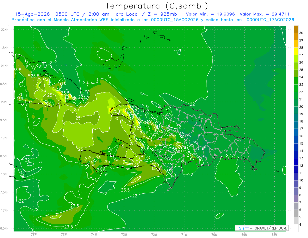This screenshot has width=308, height=238.
Task: Click the color scale label "30"
Action: (302, 33)
